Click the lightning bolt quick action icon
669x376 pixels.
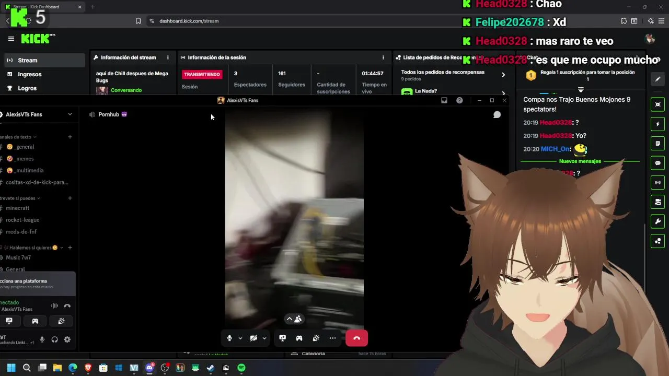pos(658,124)
